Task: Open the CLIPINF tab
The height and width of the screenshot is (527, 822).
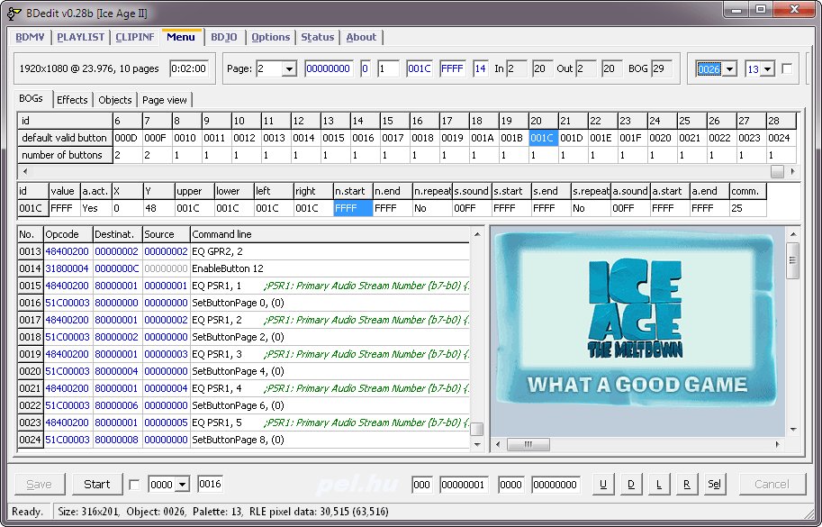Action: (x=135, y=37)
